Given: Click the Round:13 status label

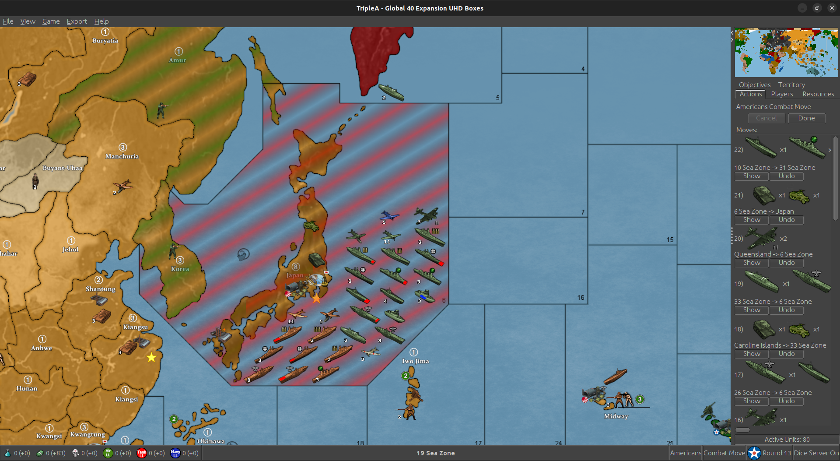Looking at the screenshot, I should point(777,453).
